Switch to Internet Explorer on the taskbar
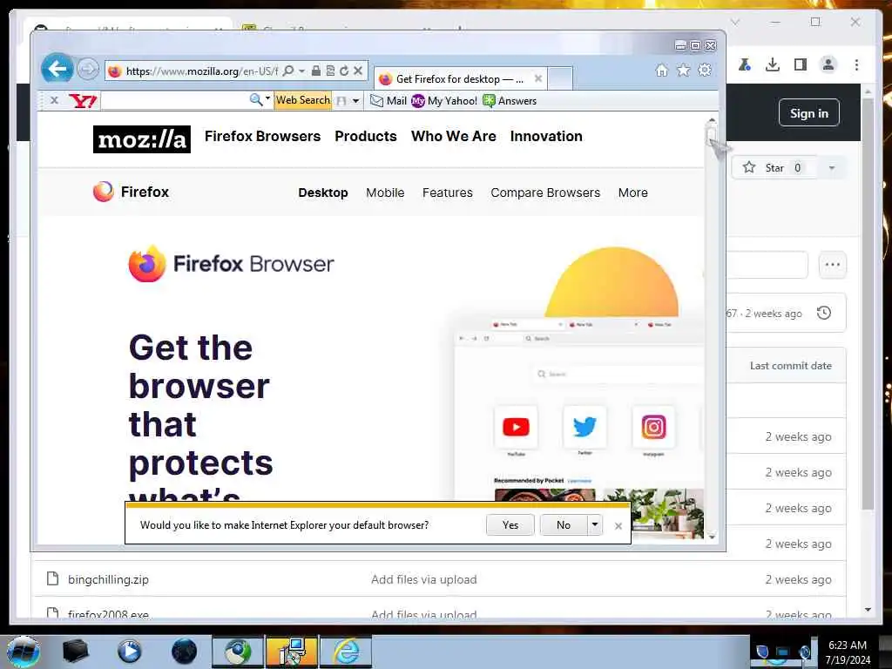 tap(346, 652)
